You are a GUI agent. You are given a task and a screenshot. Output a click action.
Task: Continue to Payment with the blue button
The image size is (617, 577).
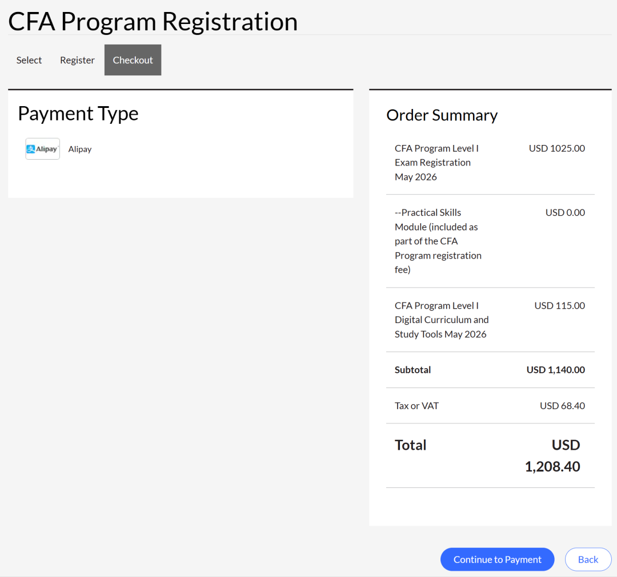[x=497, y=559]
